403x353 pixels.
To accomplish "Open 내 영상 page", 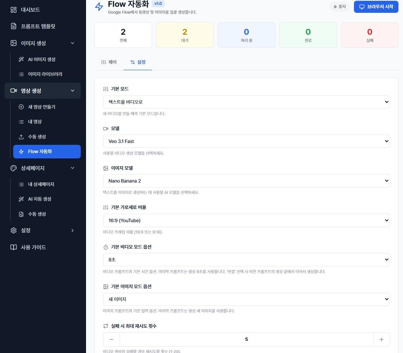I will click(47, 122).
